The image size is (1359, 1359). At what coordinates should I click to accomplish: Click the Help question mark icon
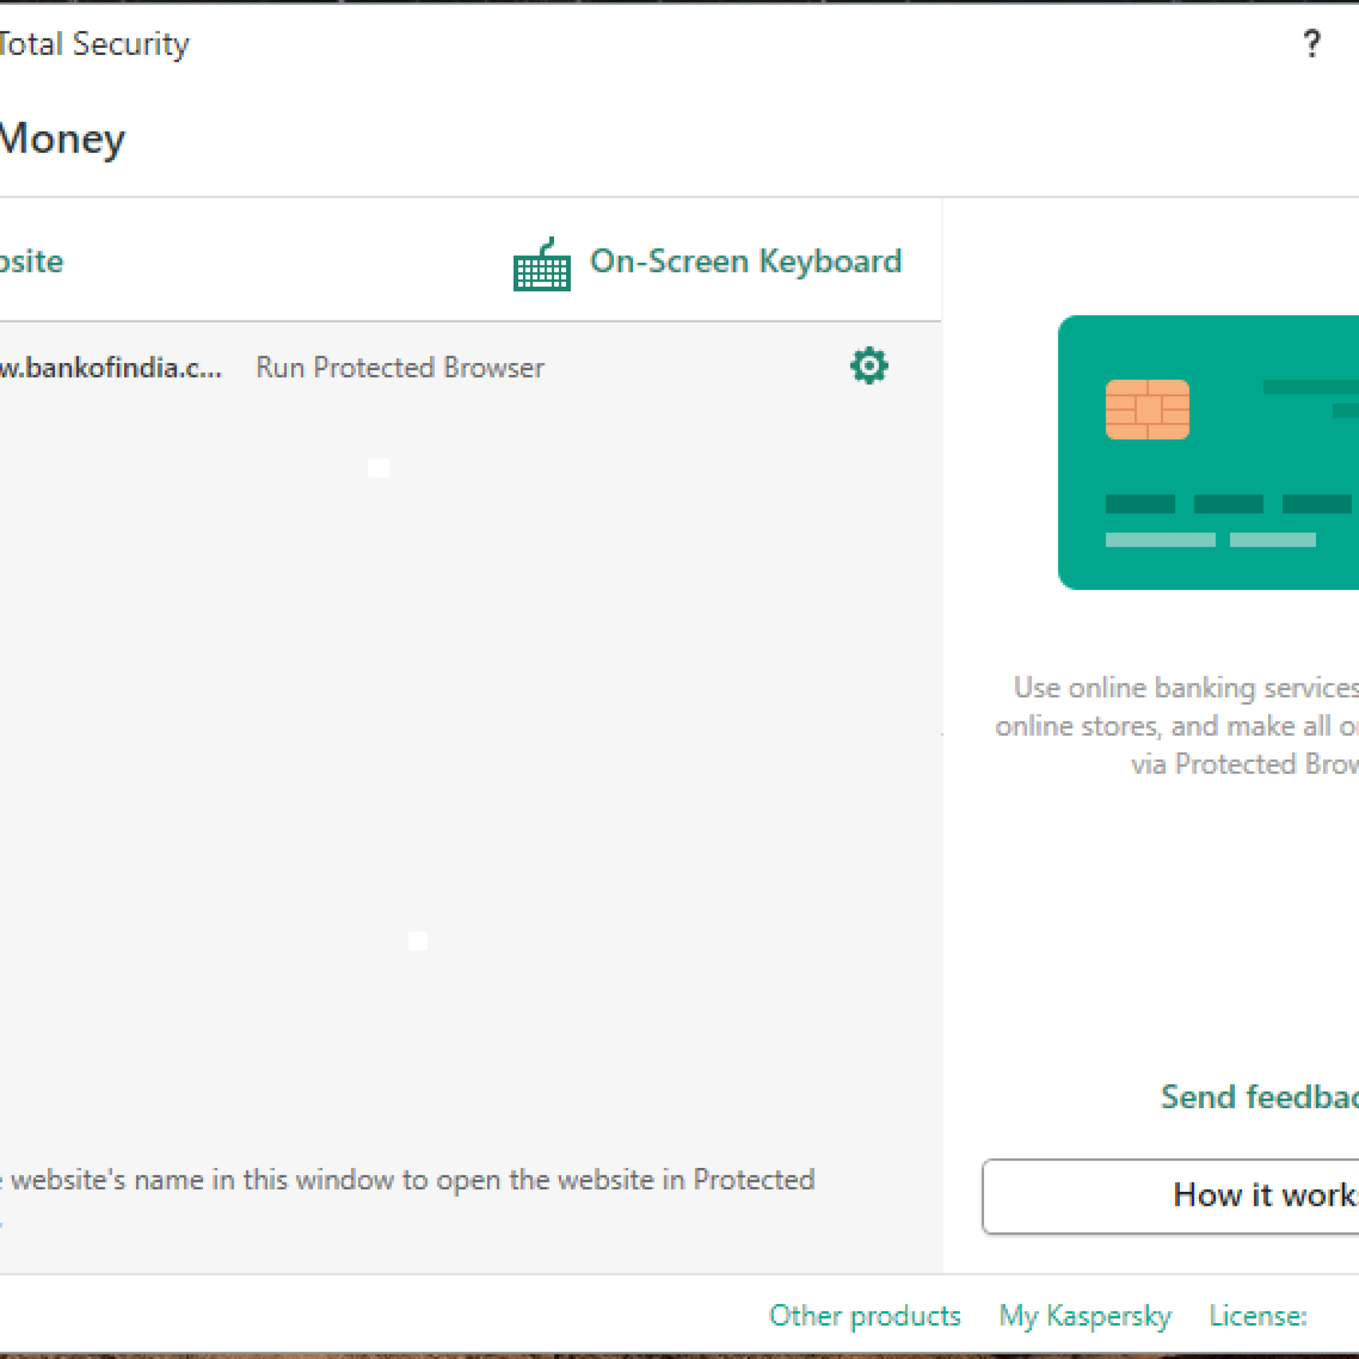[1313, 44]
